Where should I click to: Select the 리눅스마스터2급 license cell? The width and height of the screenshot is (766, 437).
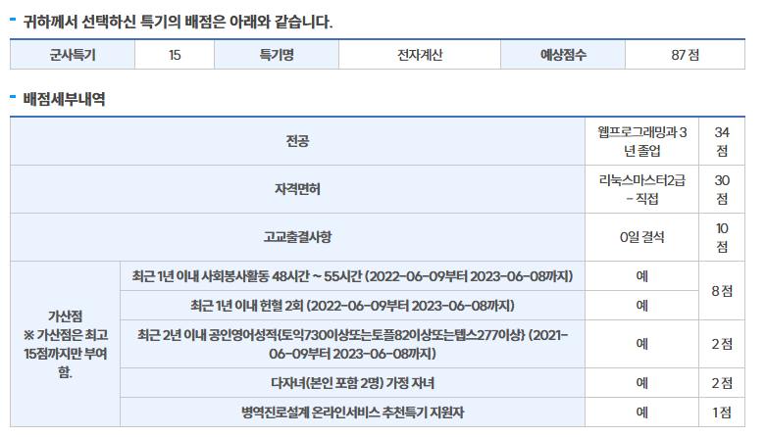[x=642, y=189]
